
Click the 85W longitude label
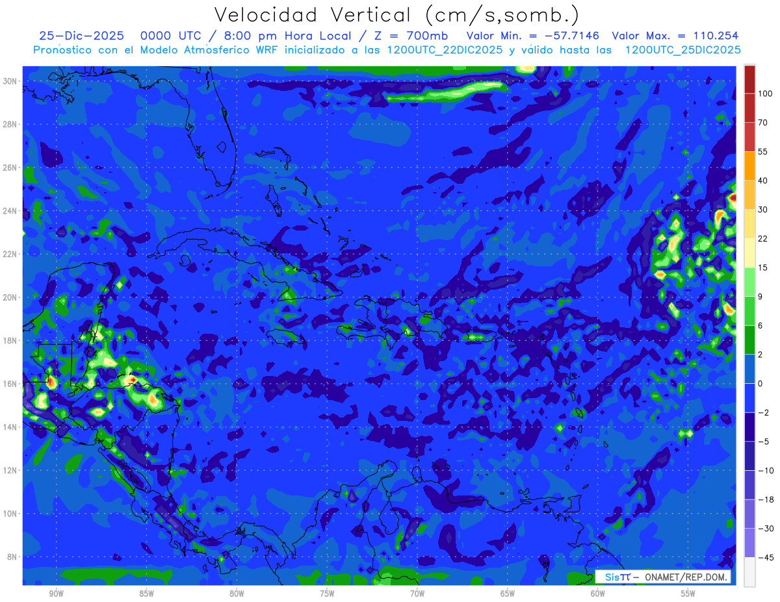coord(146,594)
